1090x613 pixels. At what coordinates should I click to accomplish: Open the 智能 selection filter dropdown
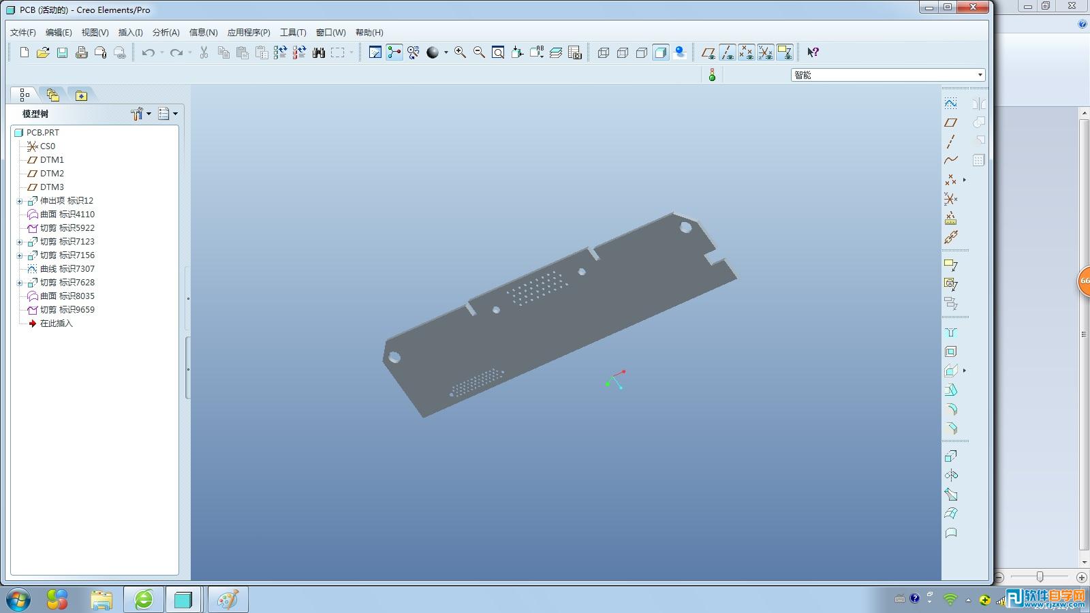(x=980, y=75)
